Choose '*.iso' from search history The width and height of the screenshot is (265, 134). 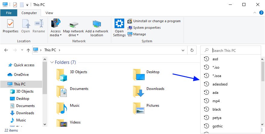click(231, 67)
